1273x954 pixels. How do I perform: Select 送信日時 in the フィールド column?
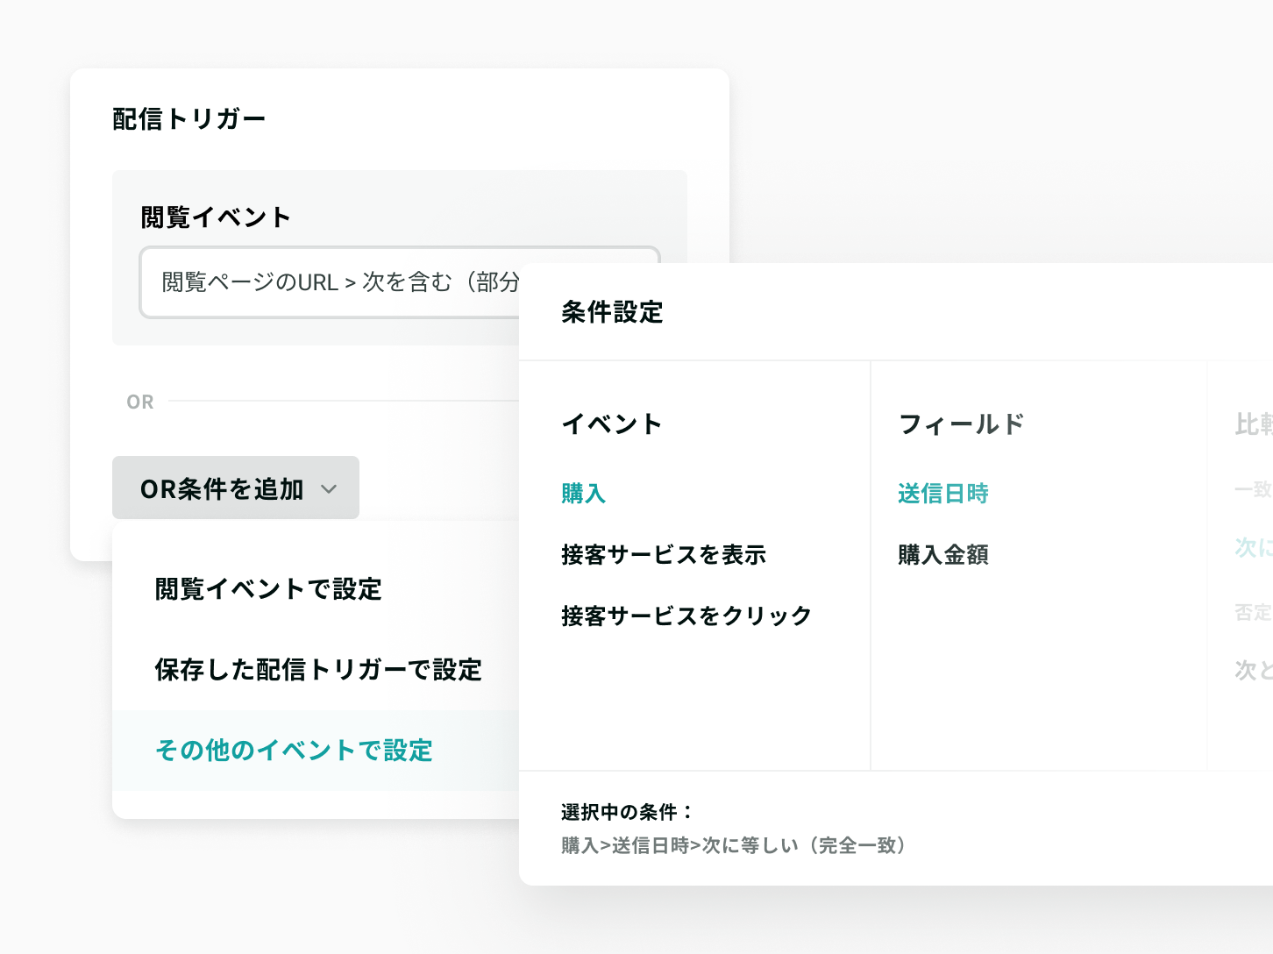pos(943,494)
